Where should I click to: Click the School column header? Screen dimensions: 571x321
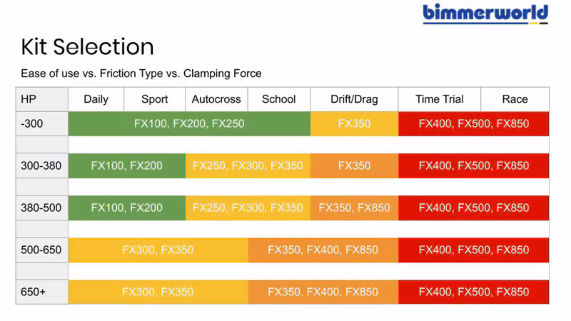(x=279, y=99)
